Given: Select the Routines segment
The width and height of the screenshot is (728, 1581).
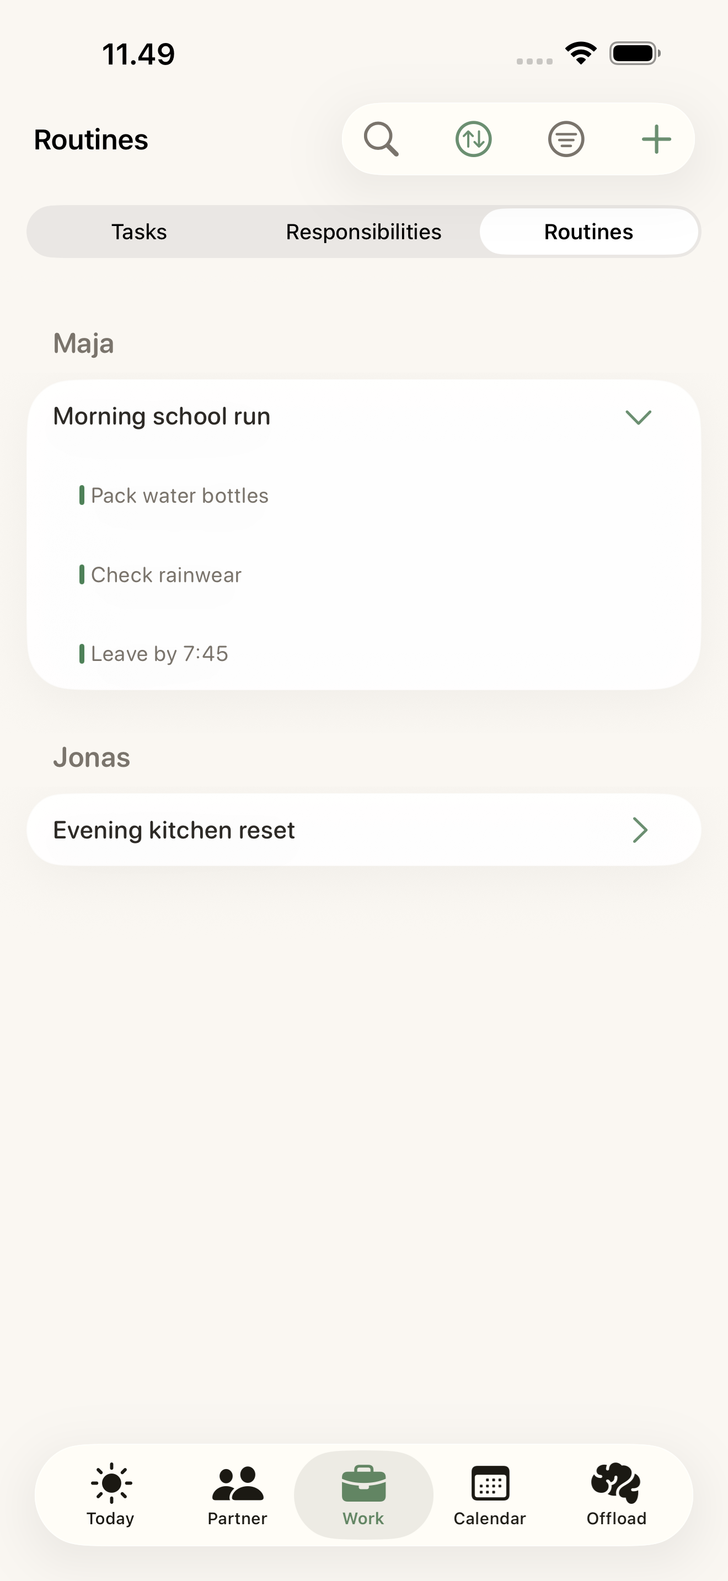Looking at the screenshot, I should [588, 232].
